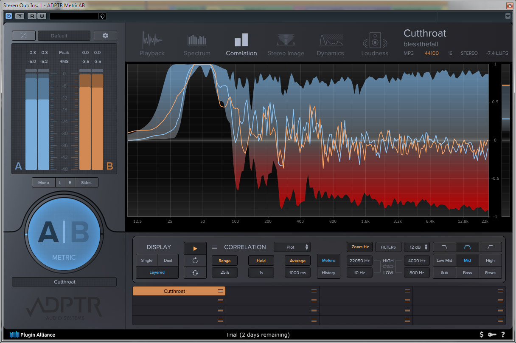
Task: Select Dual display mode
Action: click(x=168, y=260)
